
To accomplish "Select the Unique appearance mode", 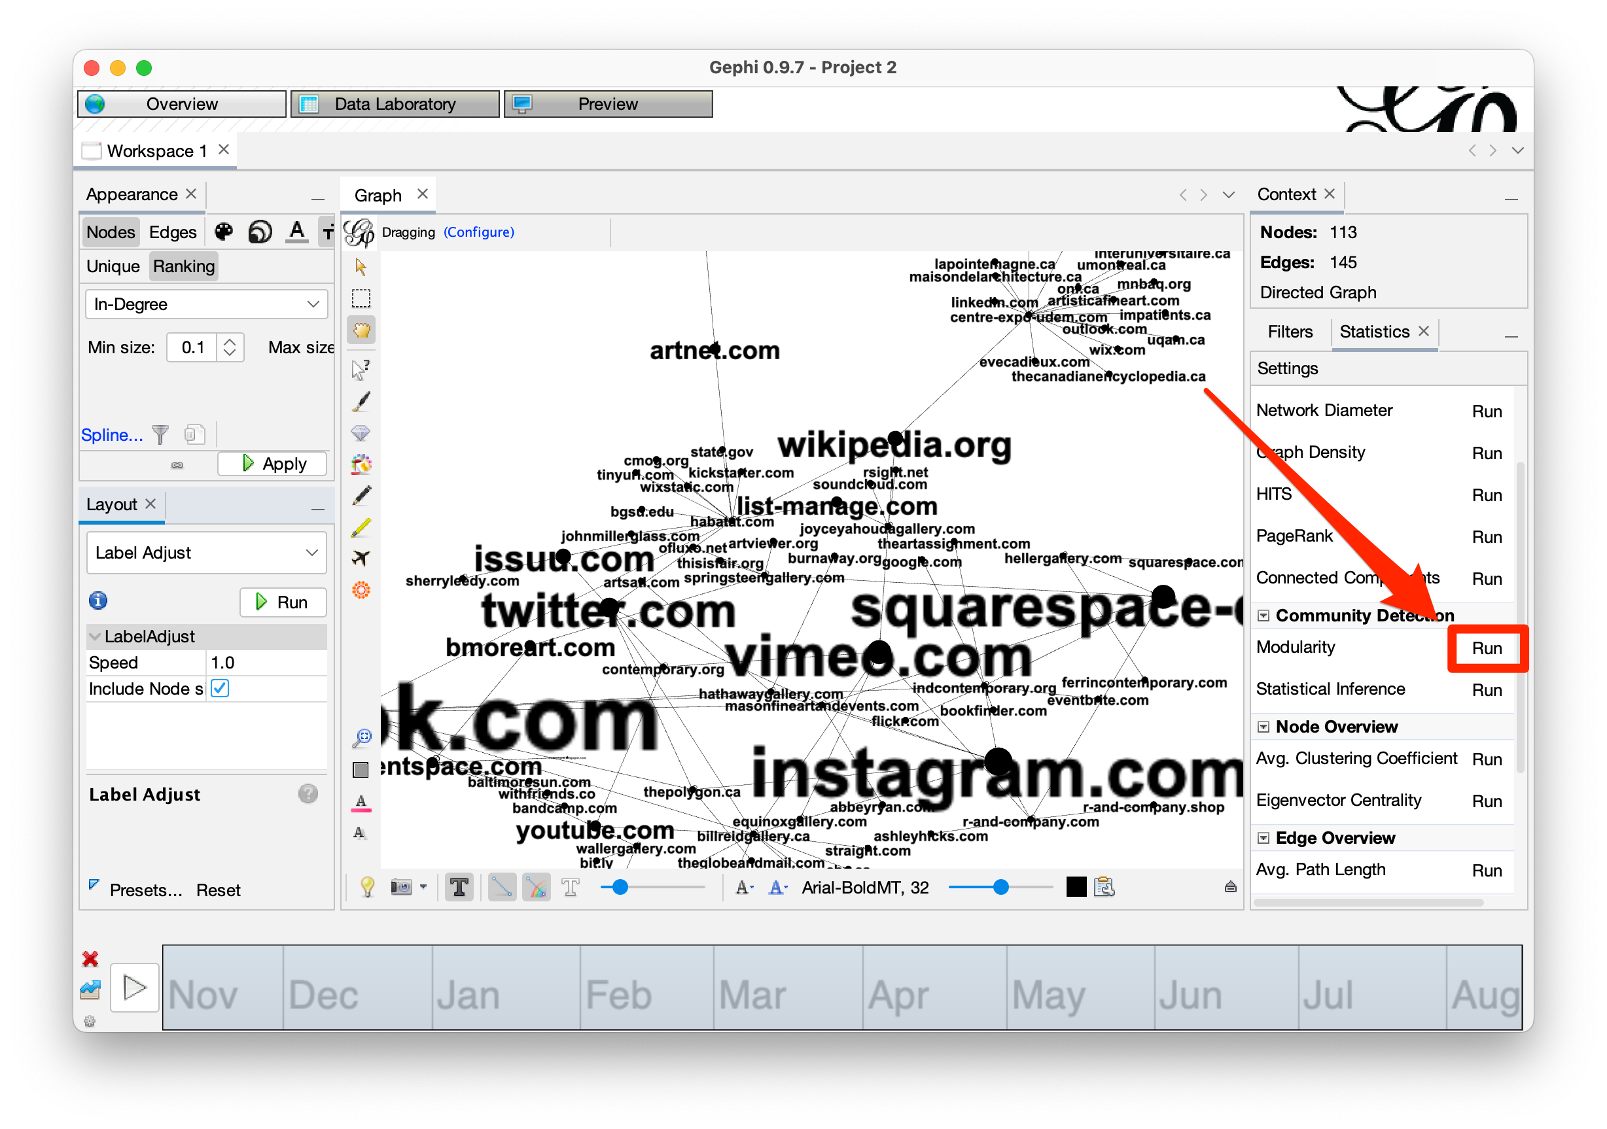I will pyautogui.click(x=113, y=266).
